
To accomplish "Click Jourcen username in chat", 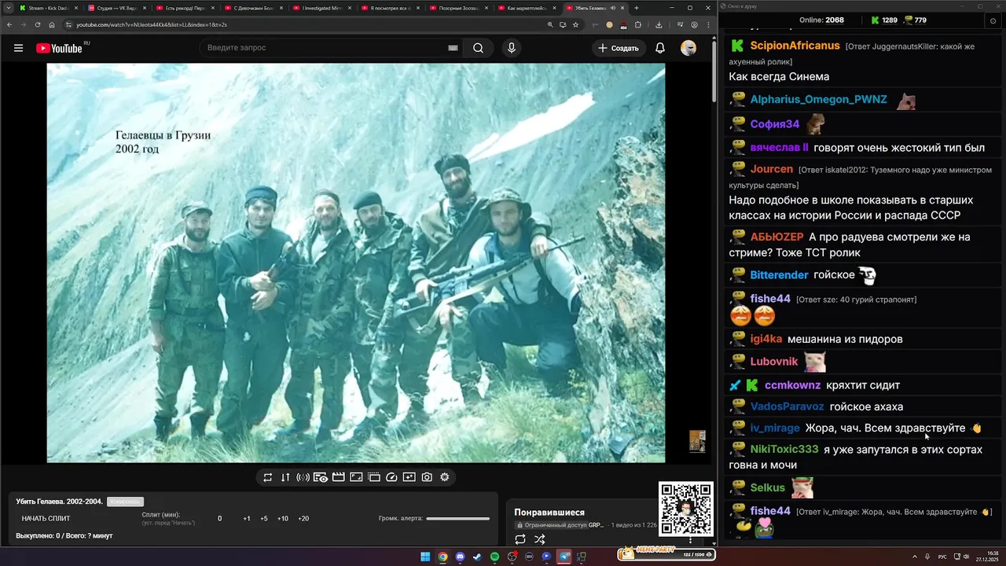I will [x=772, y=169].
